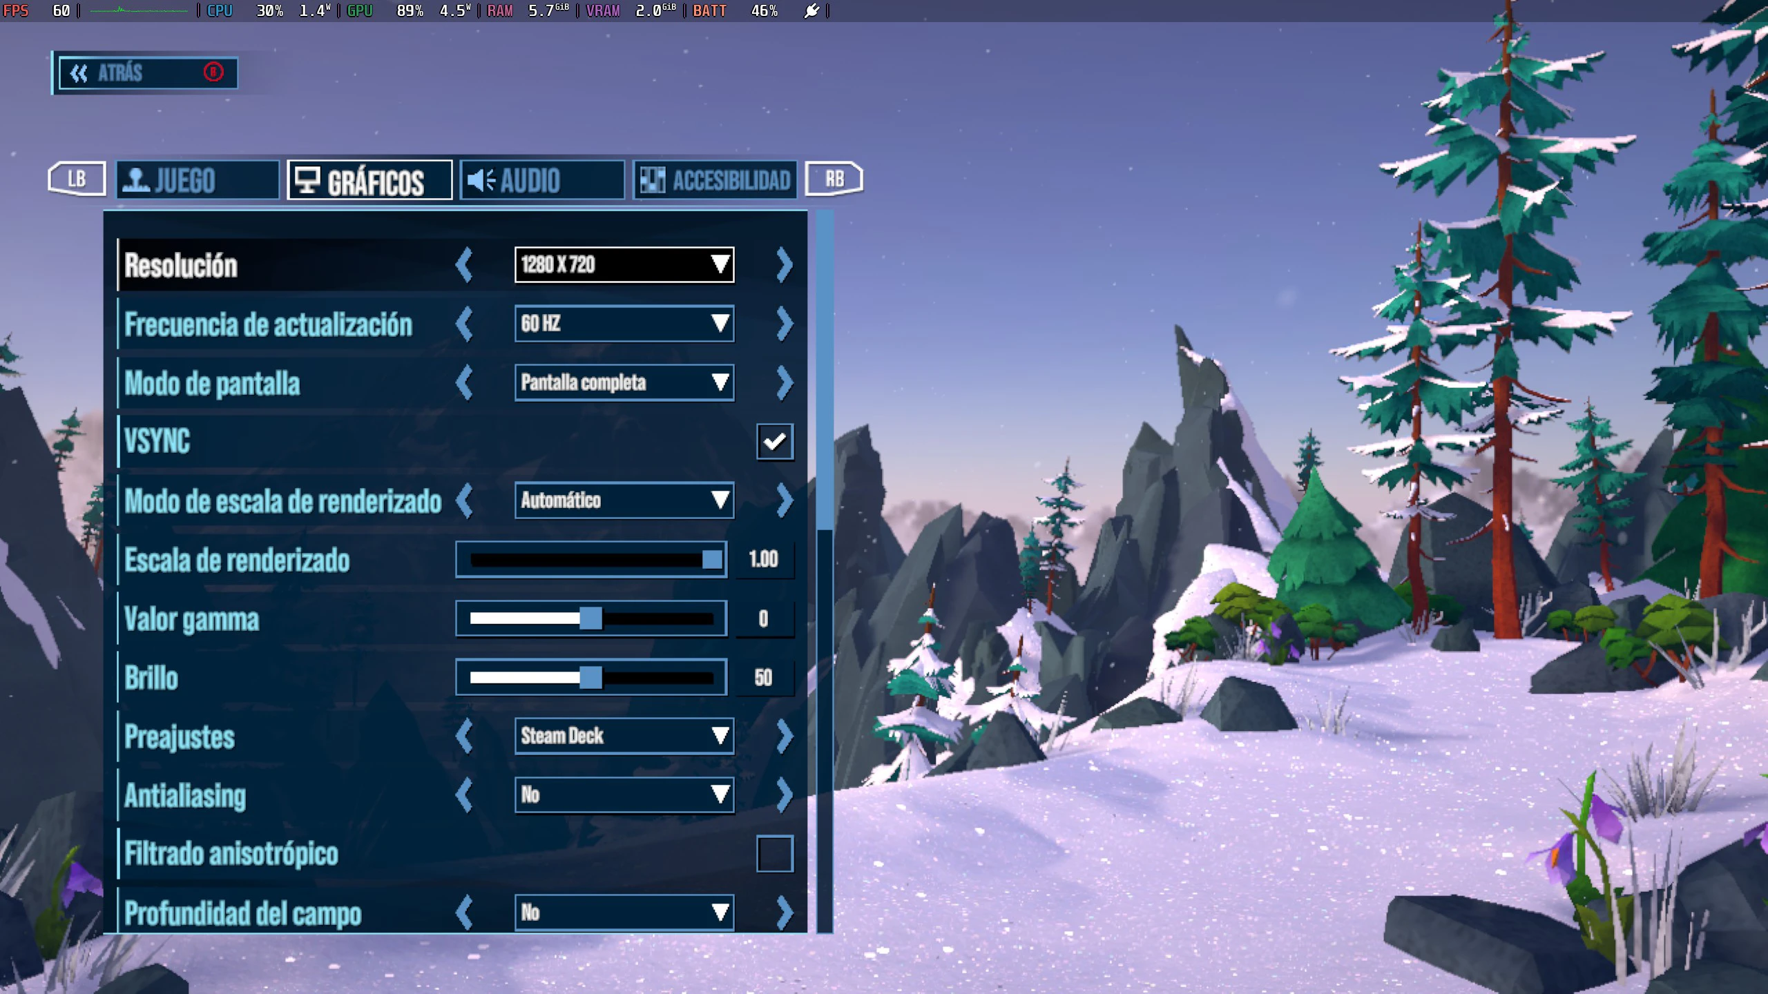Select the Preajustes row label
Viewport: 1768px width, 994px height.
180,737
